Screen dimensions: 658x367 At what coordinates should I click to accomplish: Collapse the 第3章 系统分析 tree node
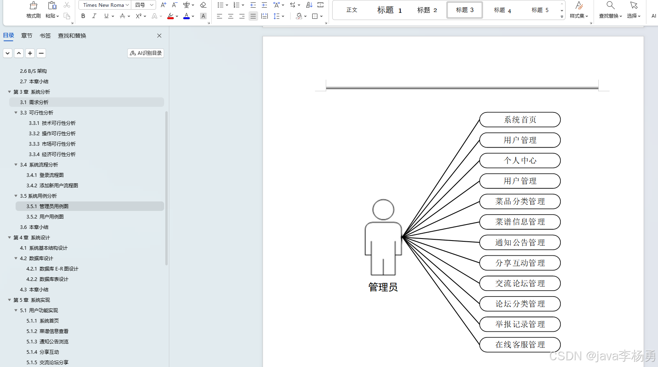10,92
